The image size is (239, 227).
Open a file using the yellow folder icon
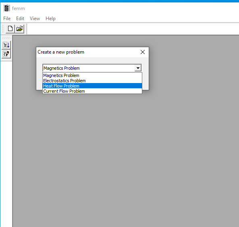[19, 29]
